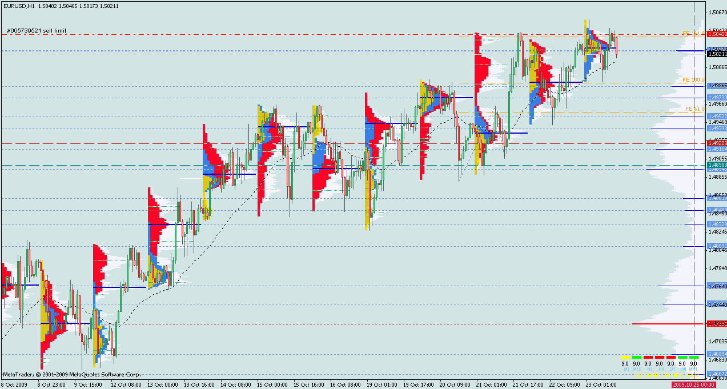Click the red 1.50430 sell limit price tag
The height and width of the screenshot is (389, 727).
[716, 35]
